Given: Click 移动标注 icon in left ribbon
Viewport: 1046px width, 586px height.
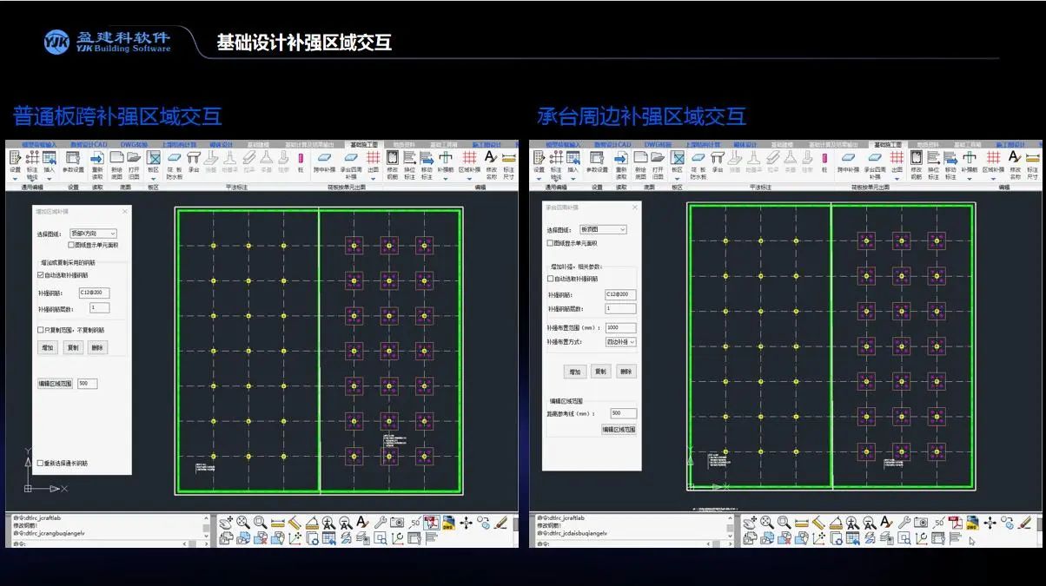Looking at the screenshot, I should 427,160.
